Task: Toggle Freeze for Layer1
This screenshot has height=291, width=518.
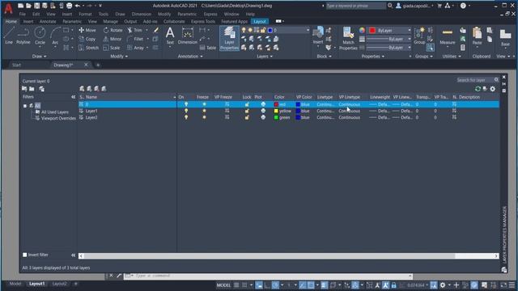Action: pos(204,111)
